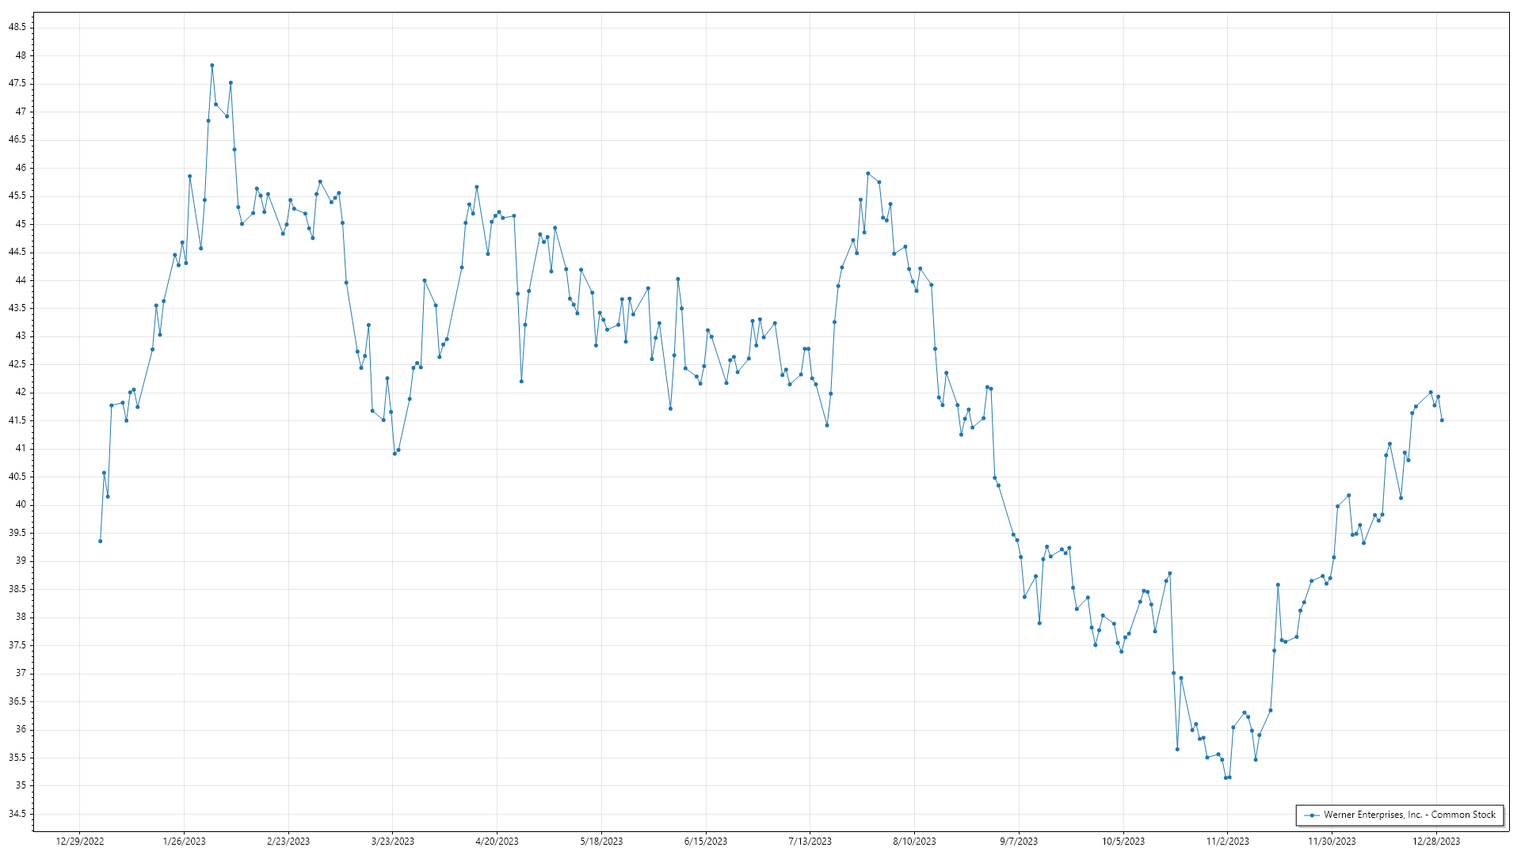1521x855 pixels.
Task: Click the 8/10/2023 x-axis date label
Action: 914,842
